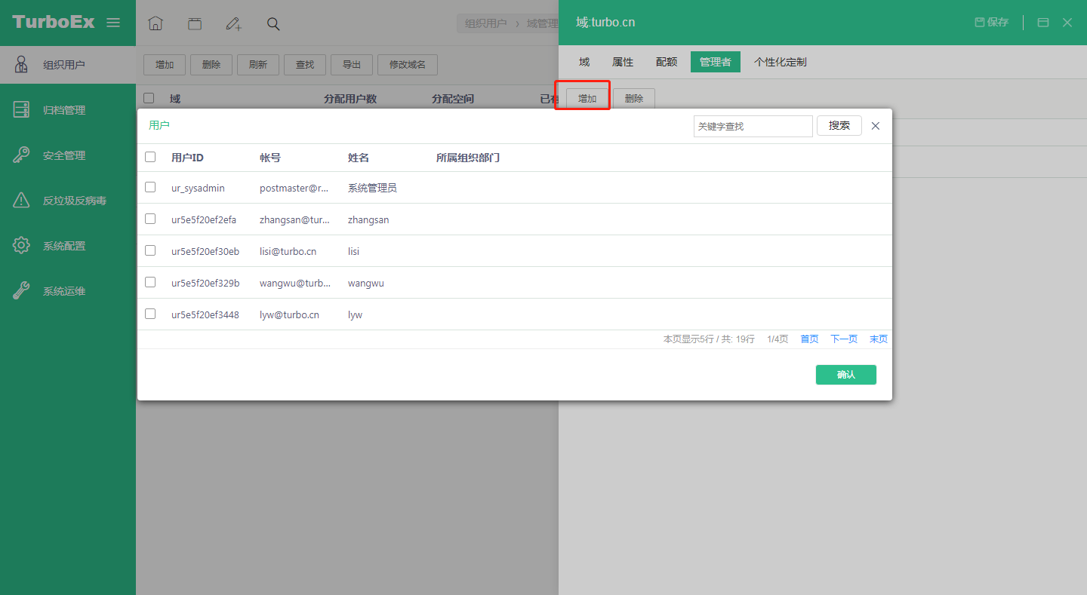Click the 归档管理 sidebar archive icon
The image size is (1087, 595).
pyautogui.click(x=21, y=110)
